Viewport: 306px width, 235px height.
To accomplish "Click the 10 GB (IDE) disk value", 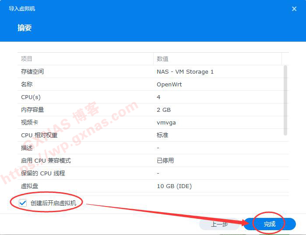I will click(x=174, y=186).
